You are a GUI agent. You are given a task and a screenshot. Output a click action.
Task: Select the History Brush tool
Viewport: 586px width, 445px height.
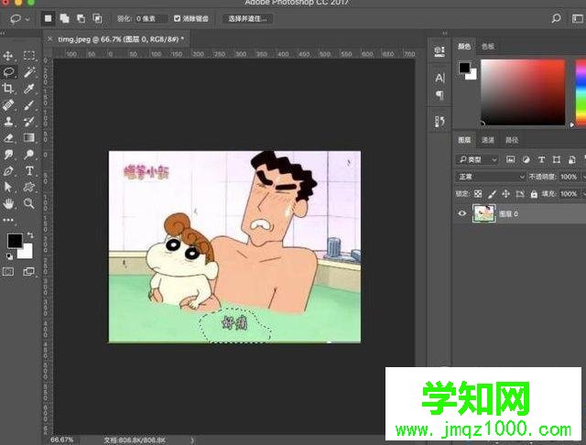(x=29, y=122)
